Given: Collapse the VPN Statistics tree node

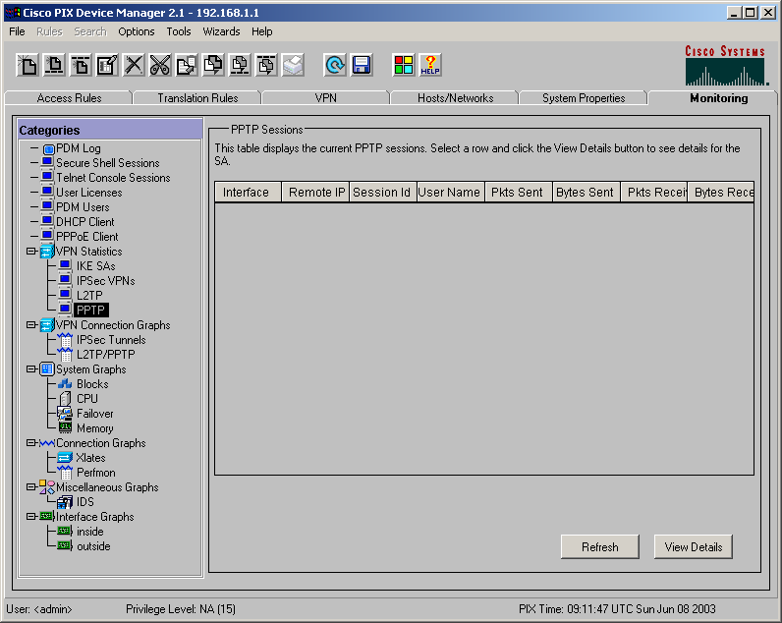Looking at the screenshot, I should coord(31,252).
